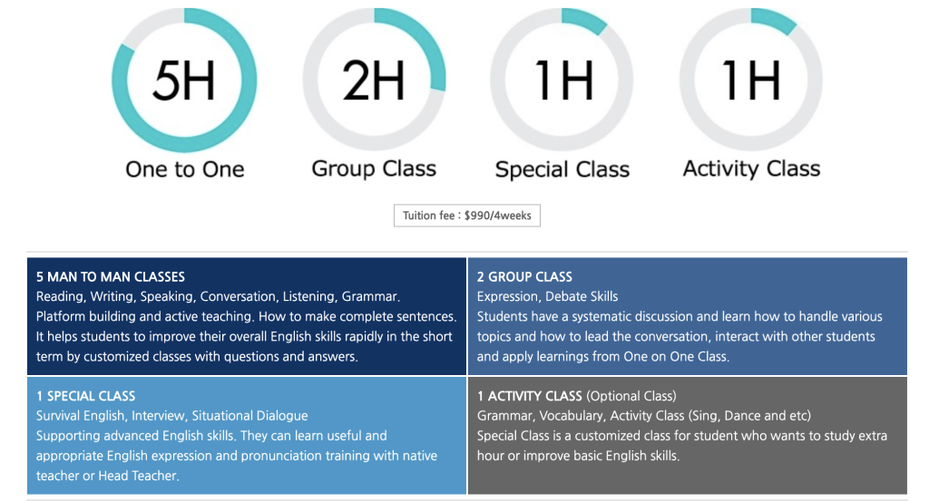
Task: Select the Special Class label under the ring
Action: (x=562, y=169)
